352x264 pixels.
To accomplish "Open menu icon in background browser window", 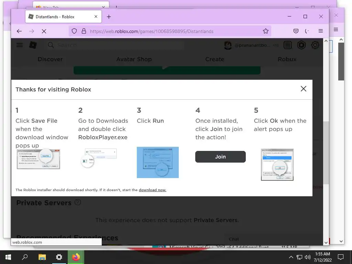I will click(336, 30).
